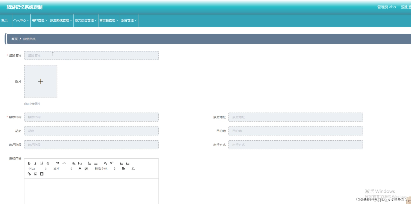
Task: Expand the 个人中心 menu
Action: pyautogui.click(x=21, y=20)
